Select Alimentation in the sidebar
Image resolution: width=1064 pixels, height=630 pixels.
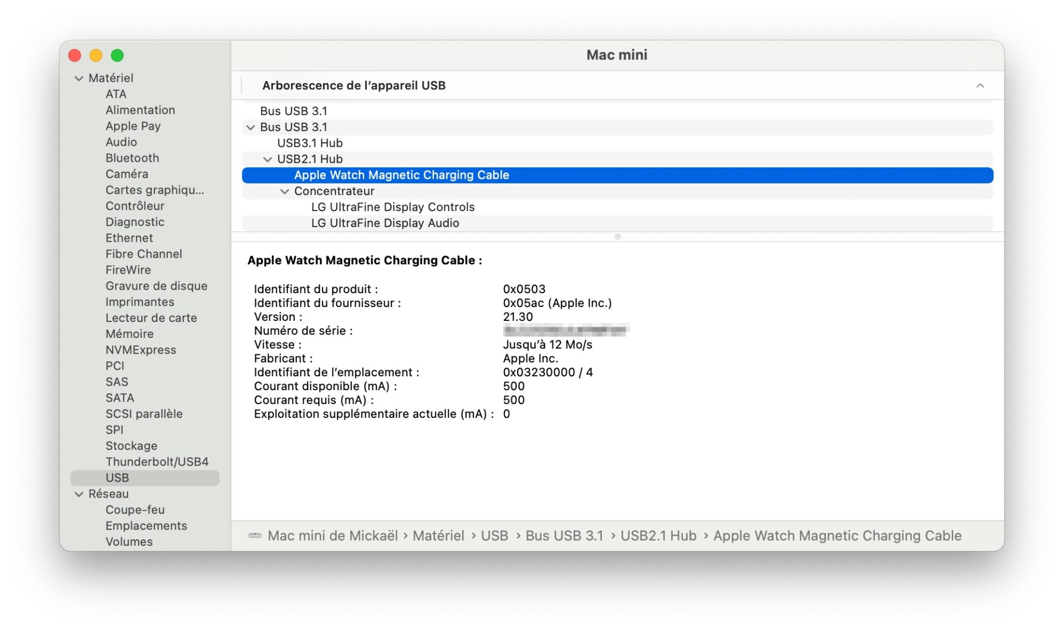(140, 110)
